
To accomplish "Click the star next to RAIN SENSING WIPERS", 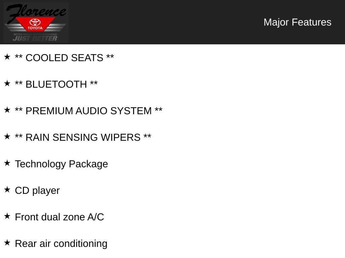I will [7, 137].
